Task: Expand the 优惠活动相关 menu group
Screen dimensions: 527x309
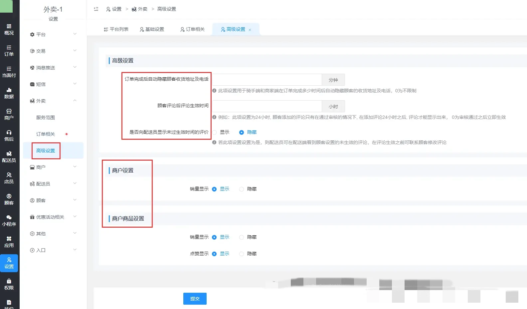Action: [x=53, y=217]
